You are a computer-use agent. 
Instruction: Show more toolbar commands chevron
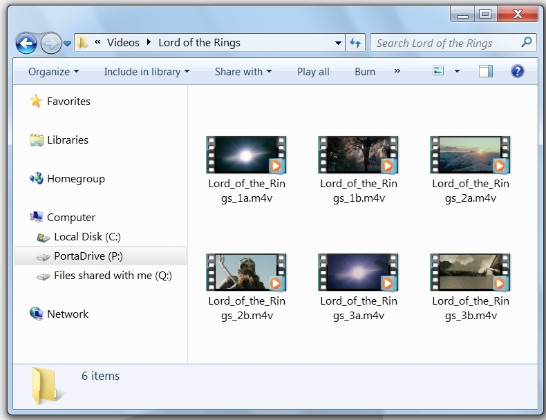click(397, 71)
